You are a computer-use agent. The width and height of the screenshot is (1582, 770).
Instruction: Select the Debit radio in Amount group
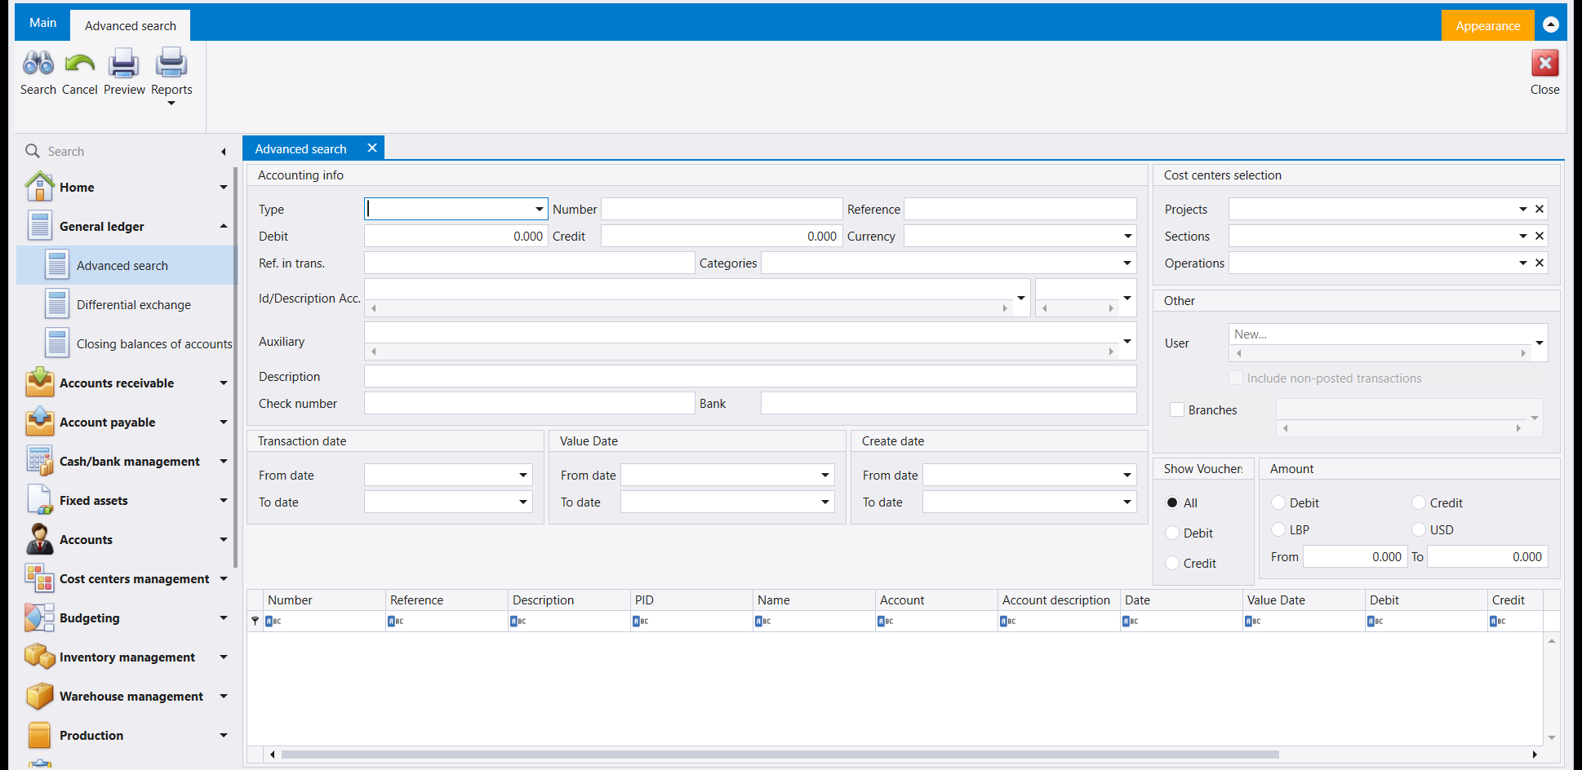pyautogui.click(x=1278, y=502)
